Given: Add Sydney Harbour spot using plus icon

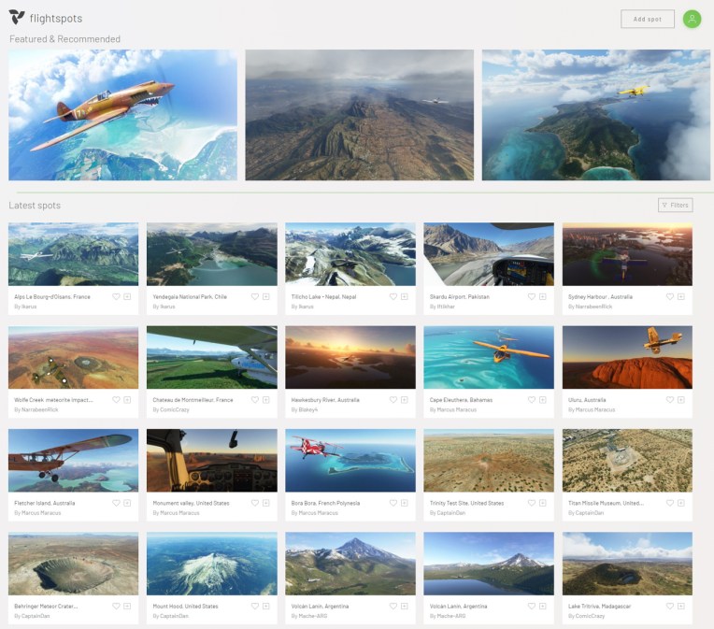Looking at the screenshot, I should coord(681,296).
